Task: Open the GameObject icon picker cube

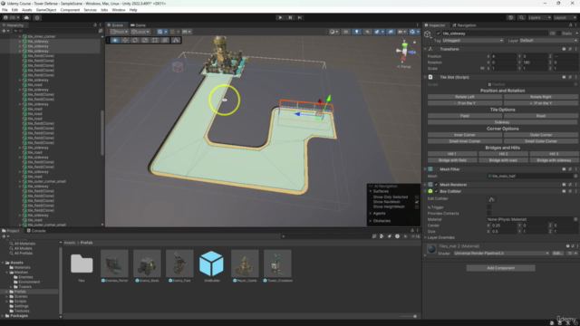Action: click(428, 34)
